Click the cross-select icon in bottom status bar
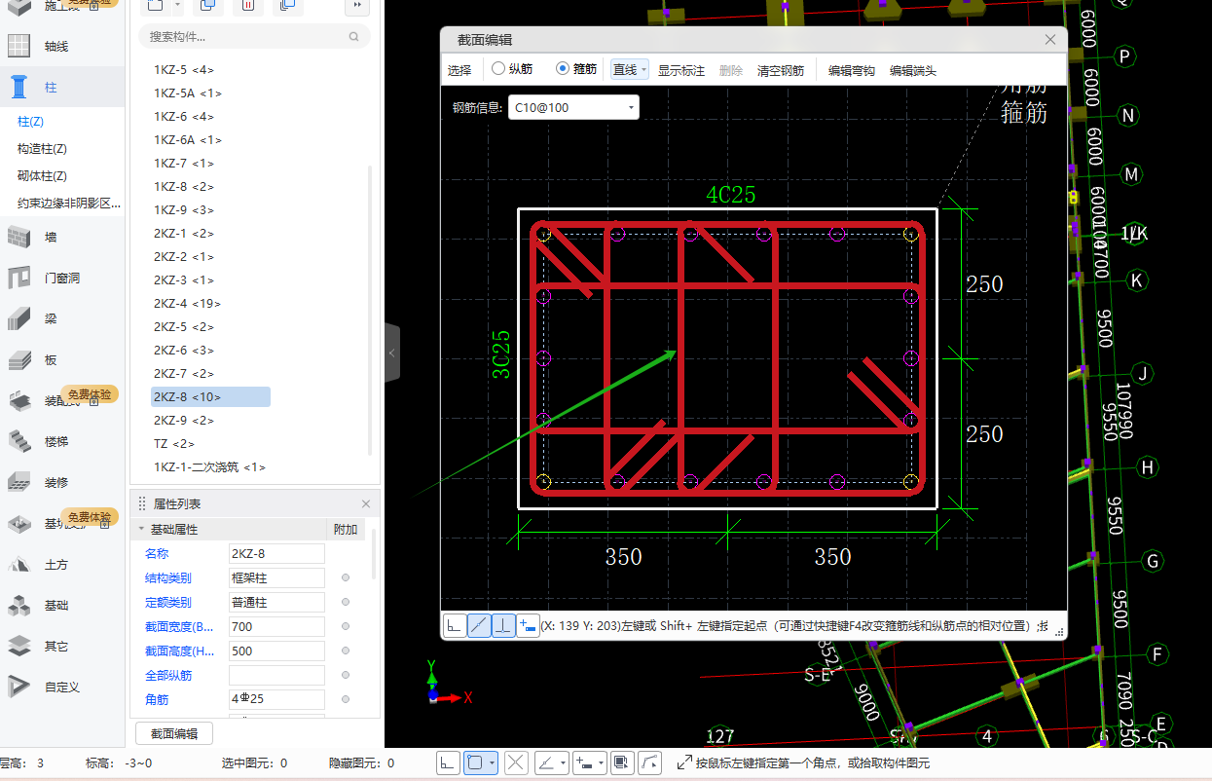1212x781 pixels. [517, 762]
